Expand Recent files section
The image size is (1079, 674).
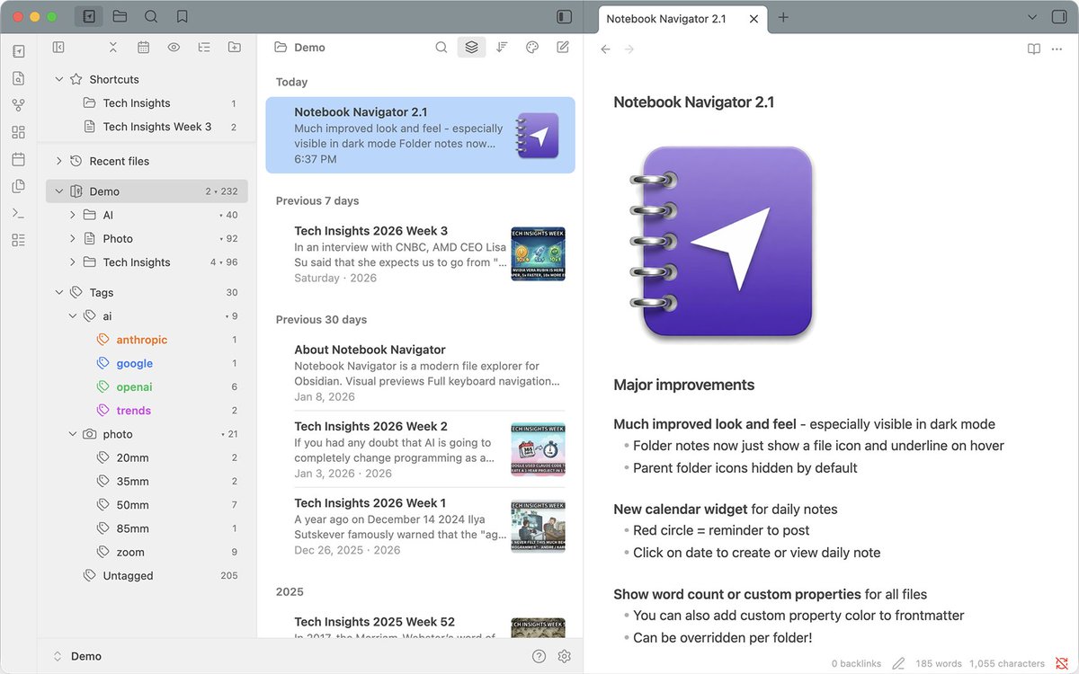coord(59,161)
